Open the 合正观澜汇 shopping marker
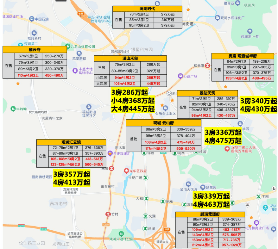 [x=110, y=153]
